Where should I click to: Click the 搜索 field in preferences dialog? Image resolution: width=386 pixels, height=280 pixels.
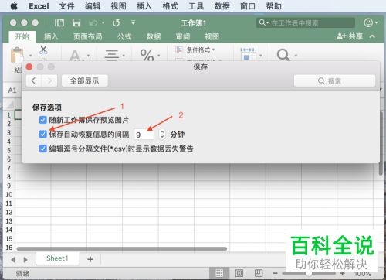[x=334, y=81]
